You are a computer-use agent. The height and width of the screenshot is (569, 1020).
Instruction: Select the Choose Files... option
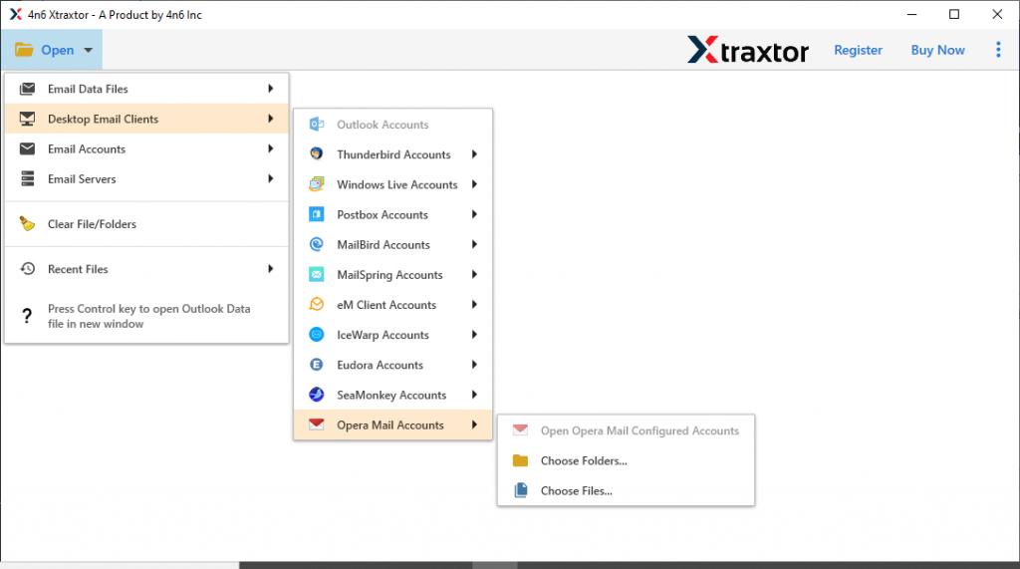coord(626,490)
